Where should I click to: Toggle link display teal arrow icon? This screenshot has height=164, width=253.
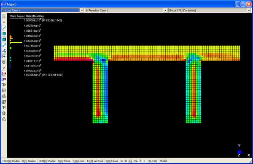tap(4, 45)
